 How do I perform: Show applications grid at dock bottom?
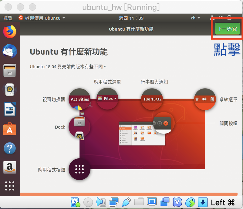pos(10,186)
